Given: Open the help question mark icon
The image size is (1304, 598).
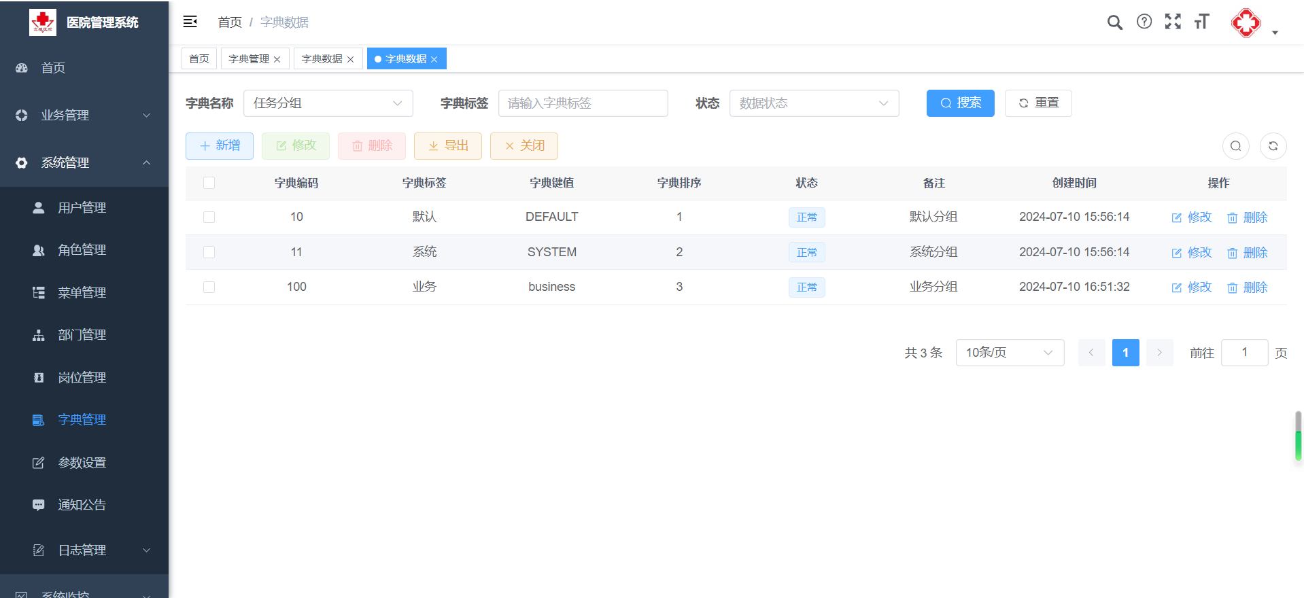Looking at the screenshot, I should click(1144, 22).
